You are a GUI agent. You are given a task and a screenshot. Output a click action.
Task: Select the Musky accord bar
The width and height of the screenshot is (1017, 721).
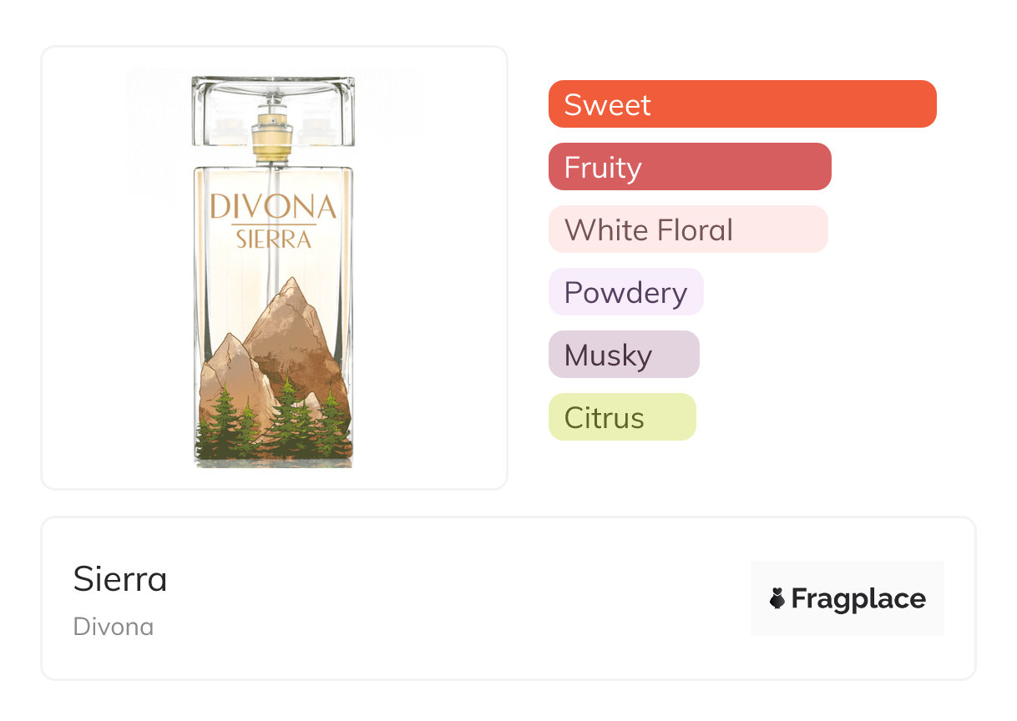pyautogui.click(x=624, y=355)
